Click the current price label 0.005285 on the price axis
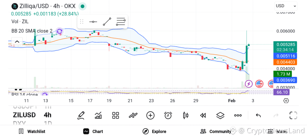This screenshot has width=307, height=138. point(286,45)
